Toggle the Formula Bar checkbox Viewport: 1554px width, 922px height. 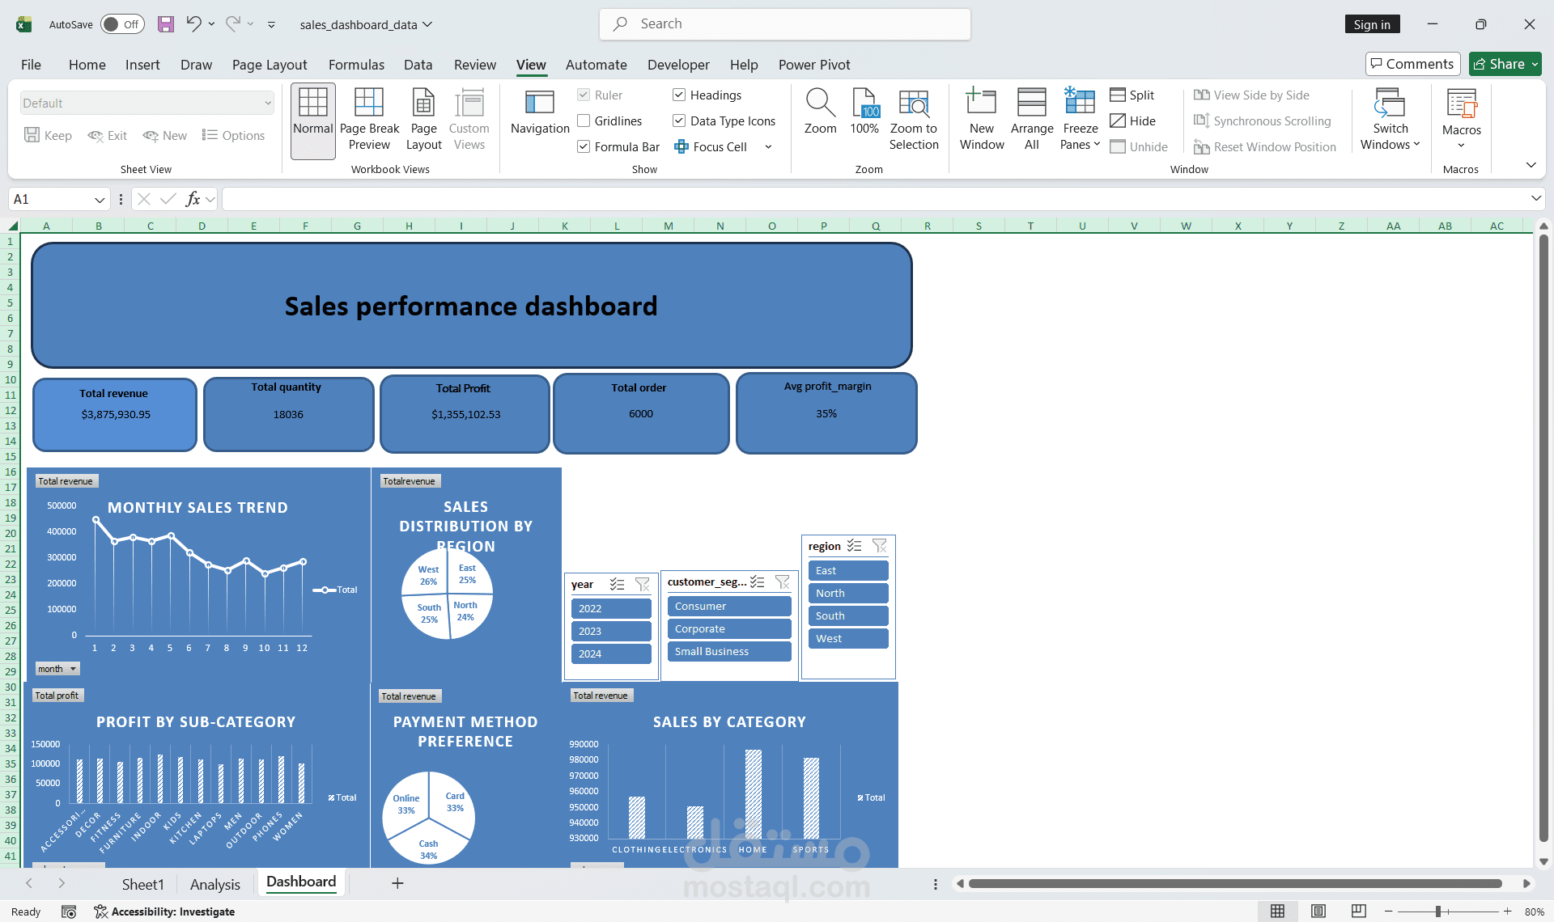click(584, 147)
